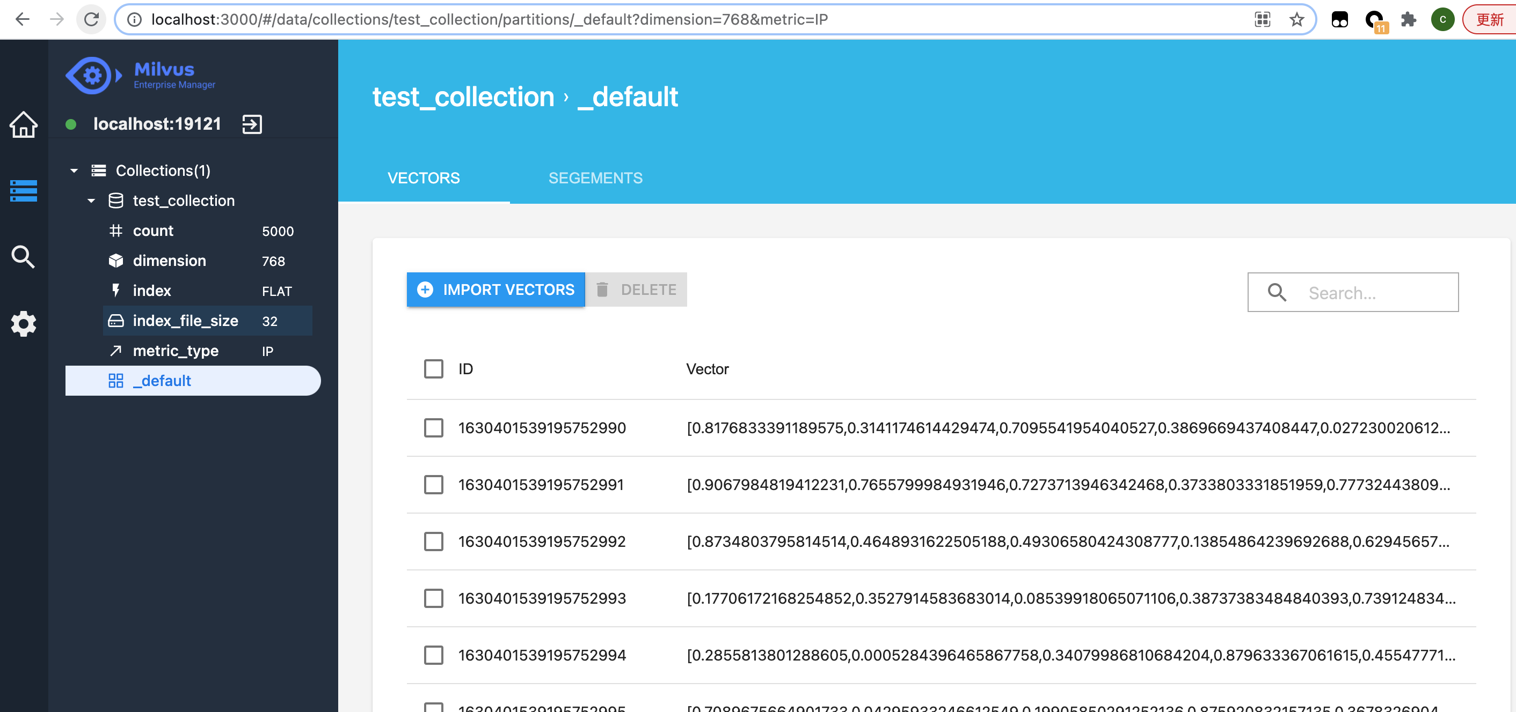Check the row 1630401539195752993
Image resolution: width=1516 pixels, height=712 pixels.
point(434,598)
